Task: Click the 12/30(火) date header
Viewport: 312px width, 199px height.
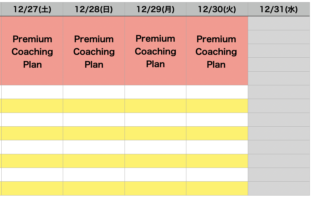Action: click(x=217, y=10)
